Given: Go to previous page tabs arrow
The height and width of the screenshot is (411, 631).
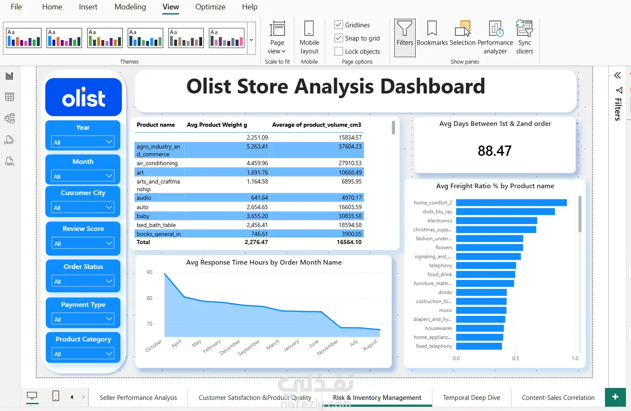Looking at the screenshot, I should point(72,397).
